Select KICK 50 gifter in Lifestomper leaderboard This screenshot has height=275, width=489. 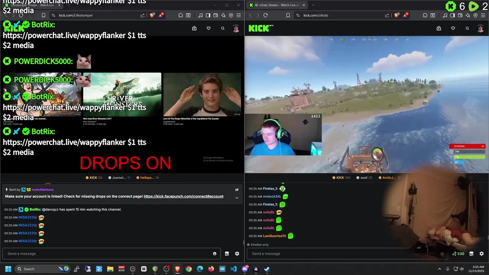(94, 178)
